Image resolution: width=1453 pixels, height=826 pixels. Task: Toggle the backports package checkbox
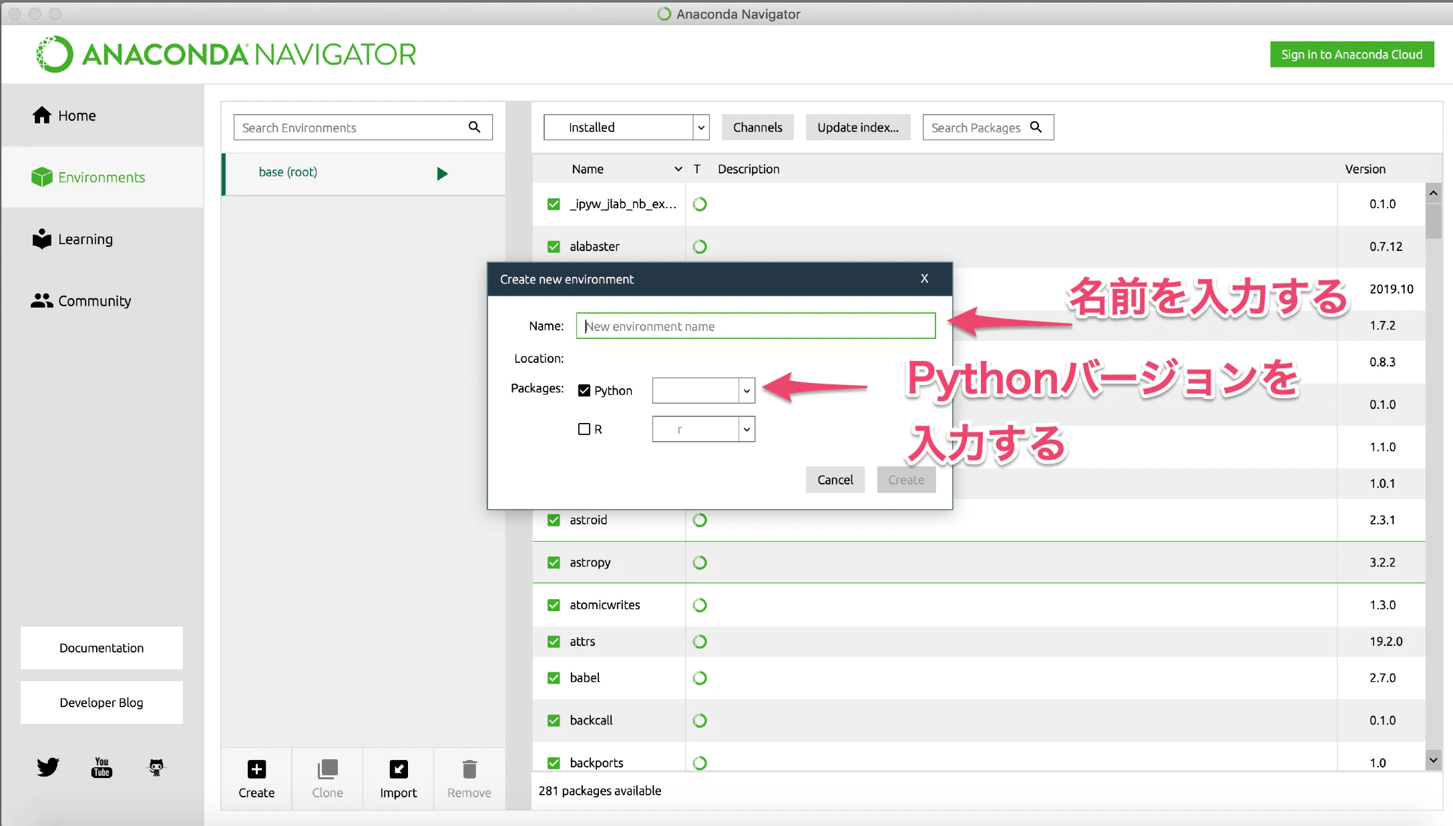pyautogui.click(x=554, y=763)
